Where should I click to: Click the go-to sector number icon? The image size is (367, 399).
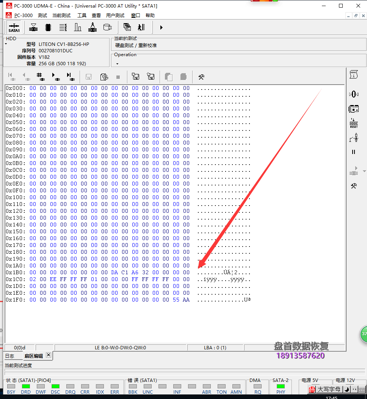tap(41, 77)
